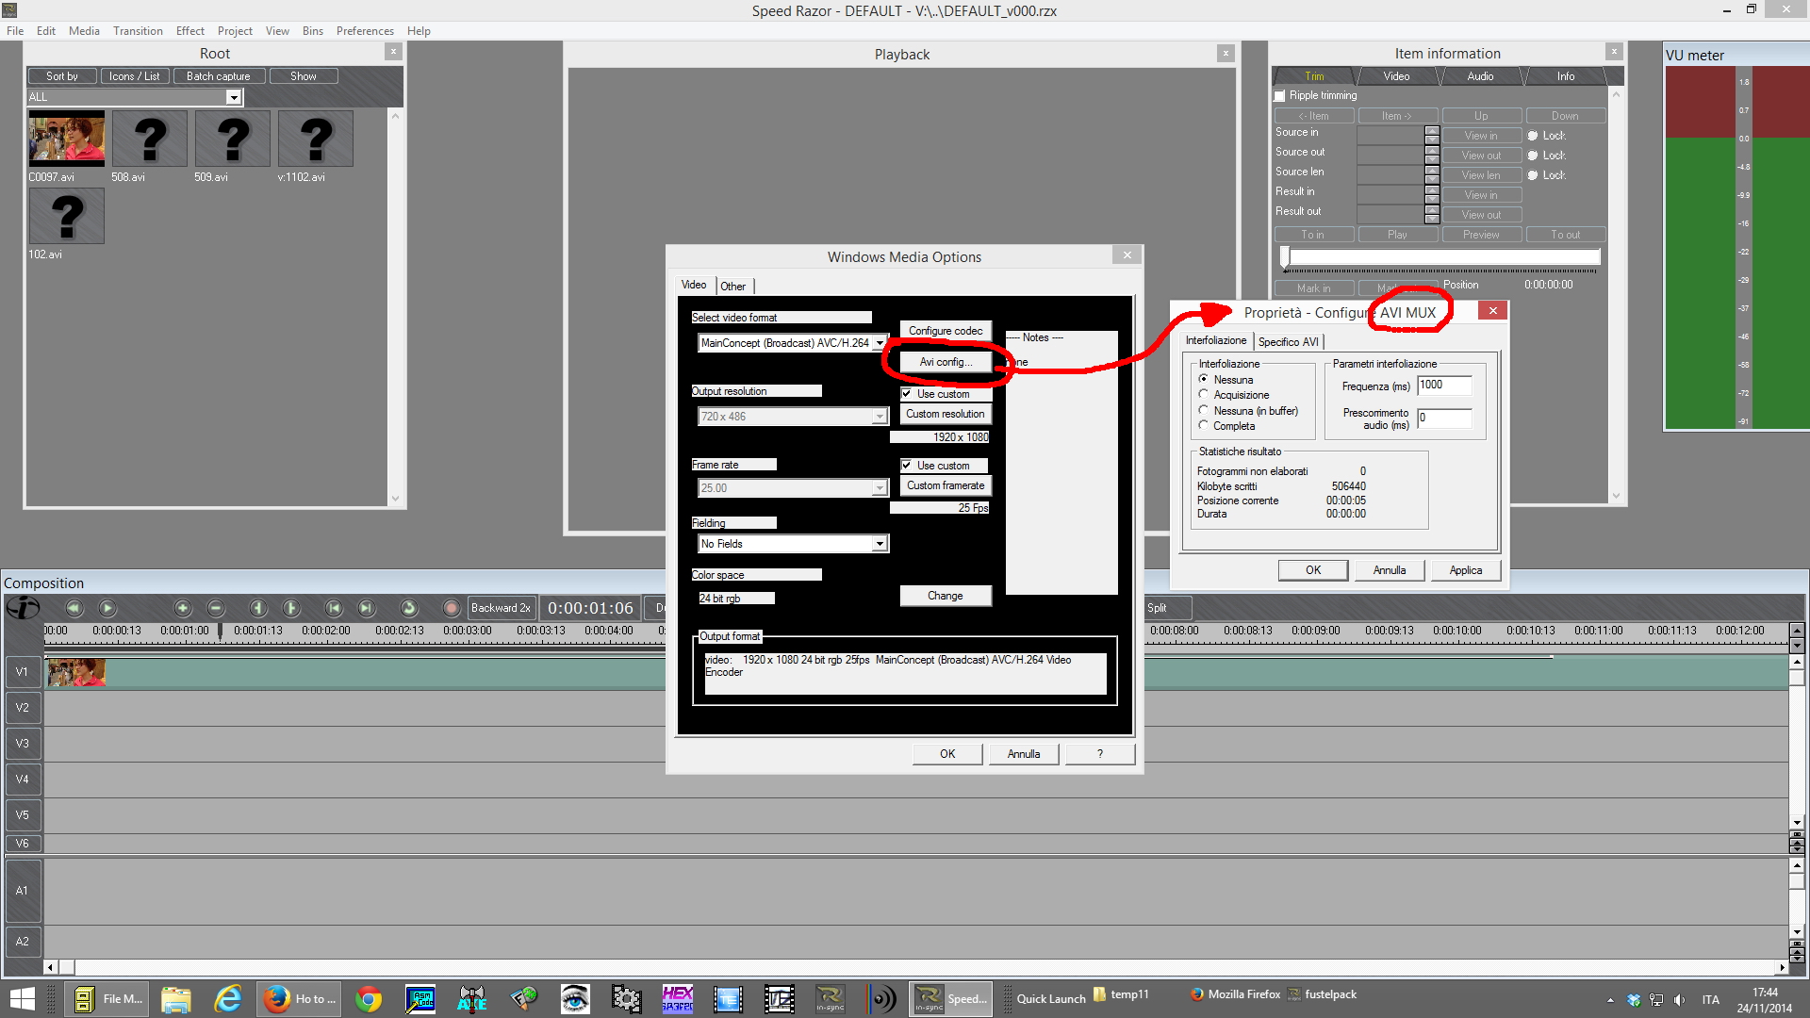Click the Configure codec button
Viewport: 1810px width, 1018px height.
pyautogui.click(x=945, y=331)
